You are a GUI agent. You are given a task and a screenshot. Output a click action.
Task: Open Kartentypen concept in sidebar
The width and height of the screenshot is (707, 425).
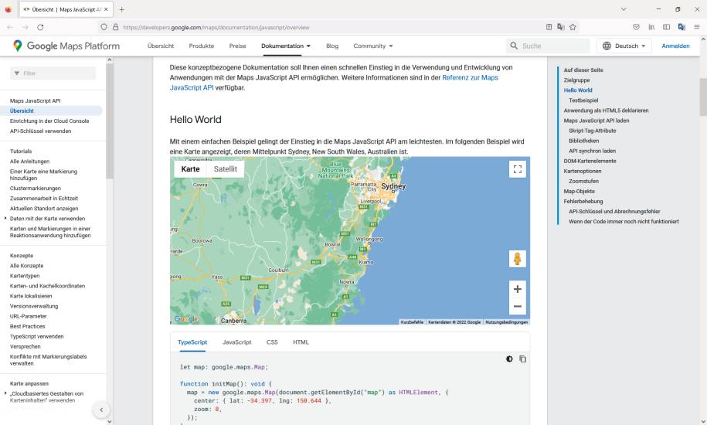[x=25, y=276]
